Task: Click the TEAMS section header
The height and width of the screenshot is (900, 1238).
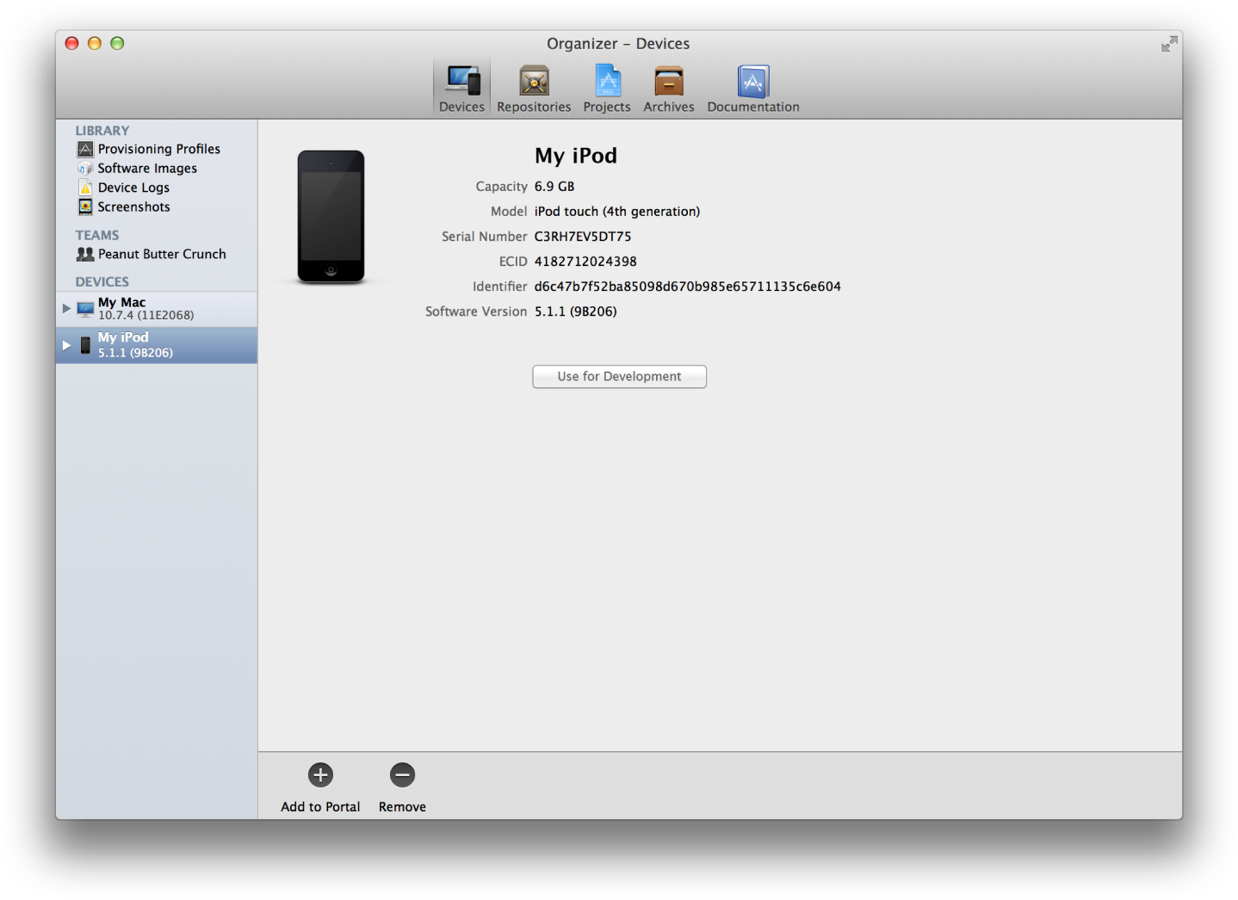Action: pos(96,235)
